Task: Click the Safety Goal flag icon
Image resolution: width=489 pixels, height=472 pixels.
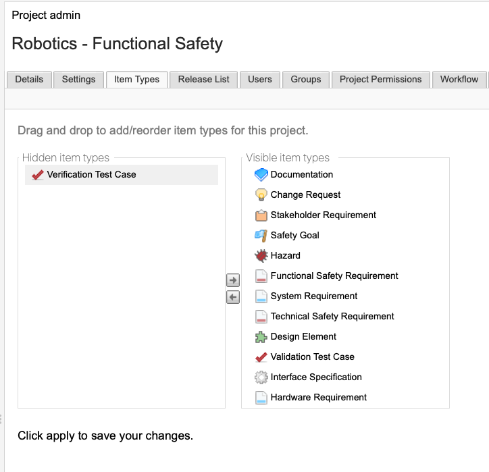Action: tap(261, 236)
